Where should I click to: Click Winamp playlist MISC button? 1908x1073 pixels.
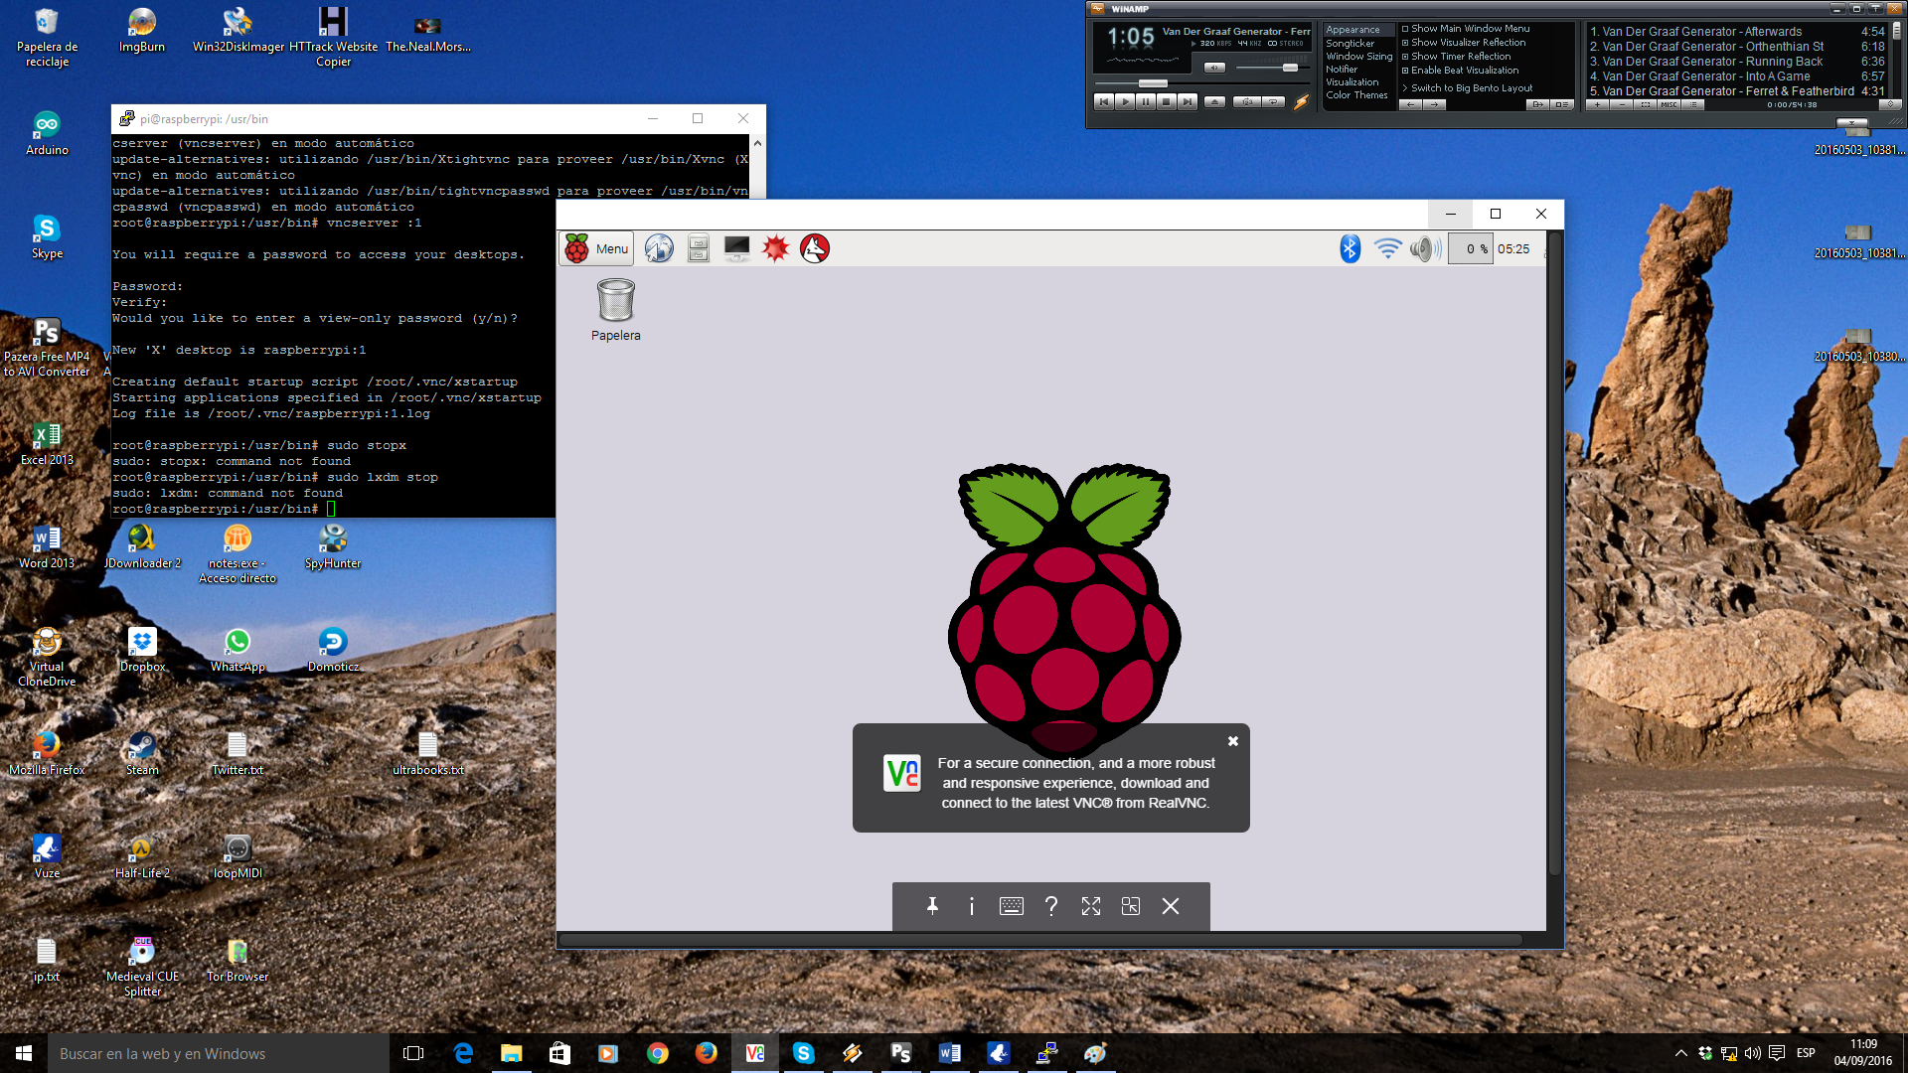[x=1669, y=104]
